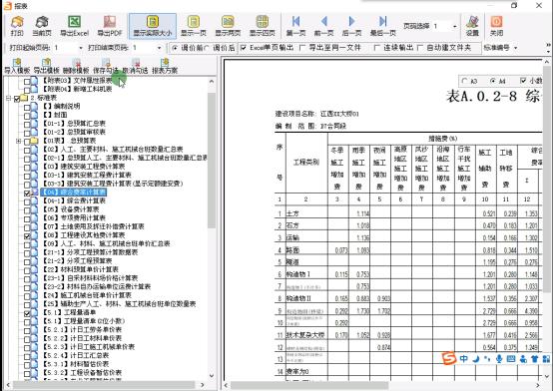Click the IME soft keyboard icon
Viewport: 553px width, 391px height.
point(511,359)
